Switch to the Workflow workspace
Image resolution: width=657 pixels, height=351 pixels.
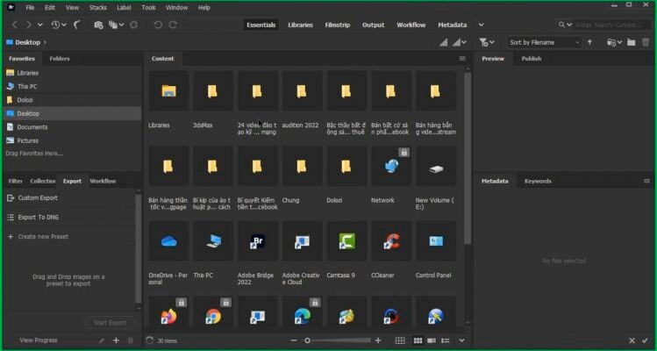pyautogui.click(x=411, y=25)
